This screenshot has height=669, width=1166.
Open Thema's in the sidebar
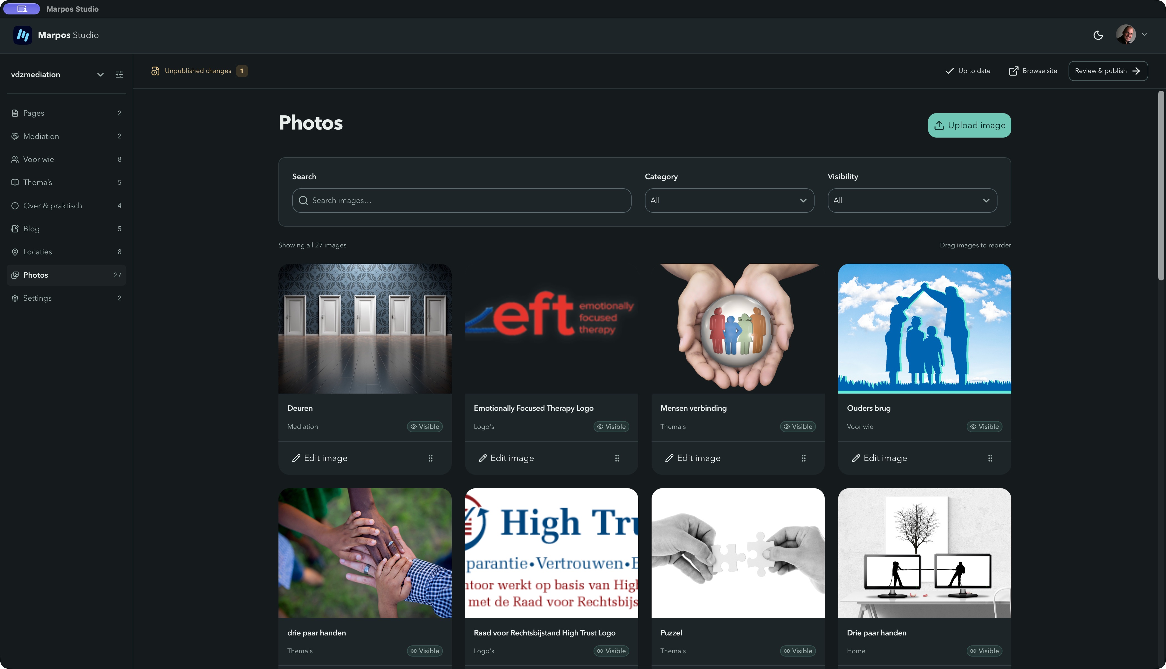coord(66,183)
